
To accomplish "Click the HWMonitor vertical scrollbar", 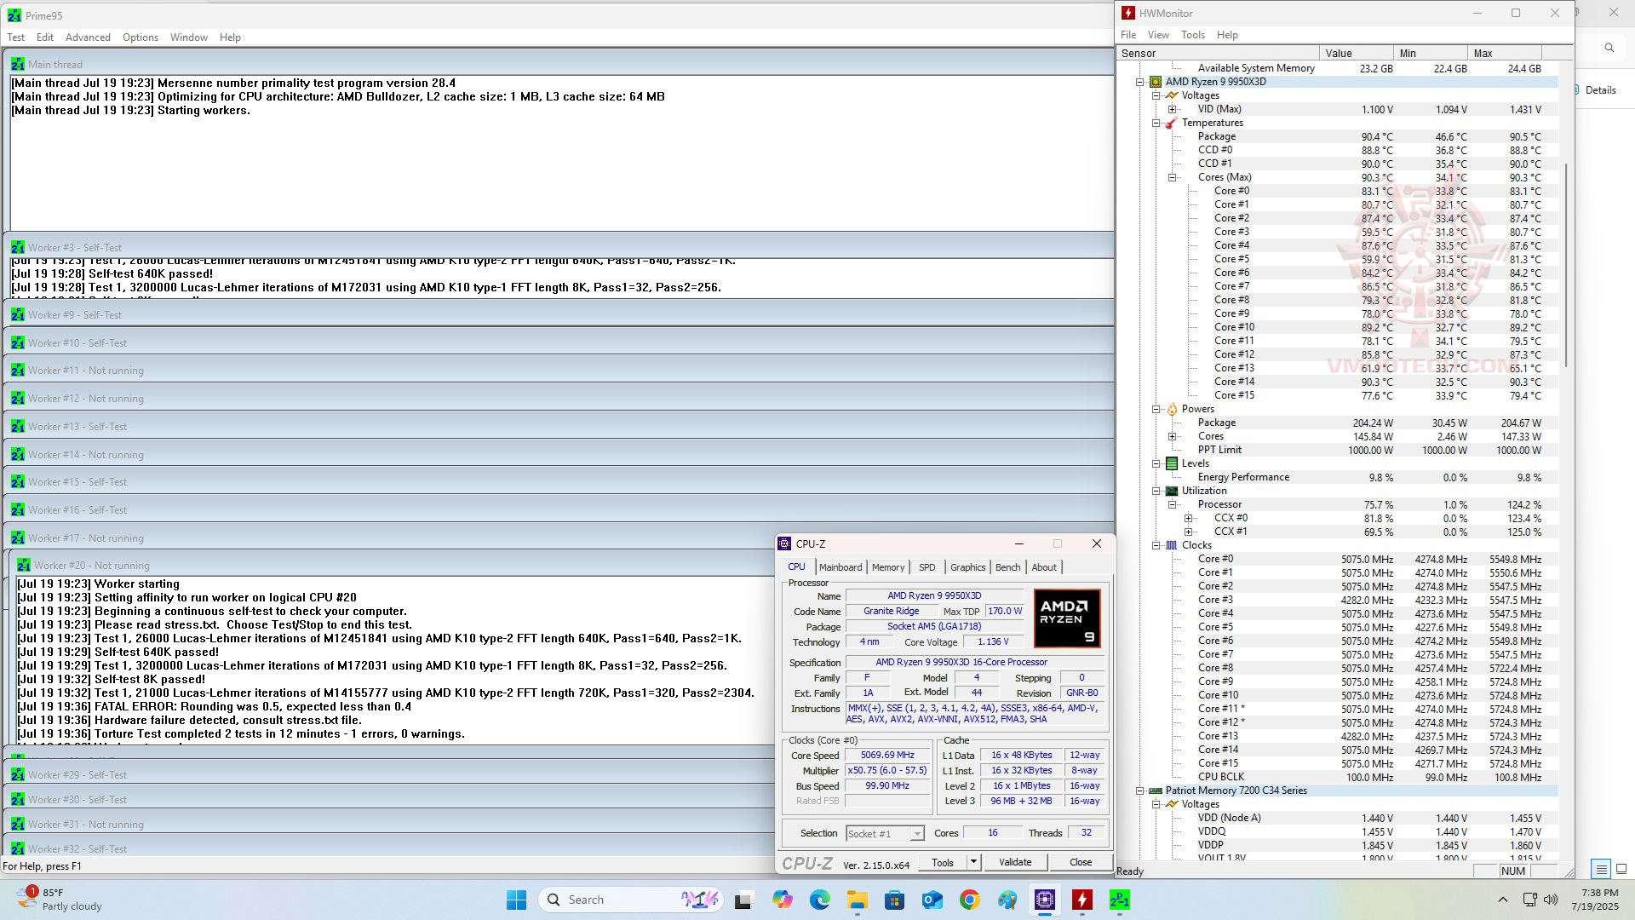I will [1566, 264].
